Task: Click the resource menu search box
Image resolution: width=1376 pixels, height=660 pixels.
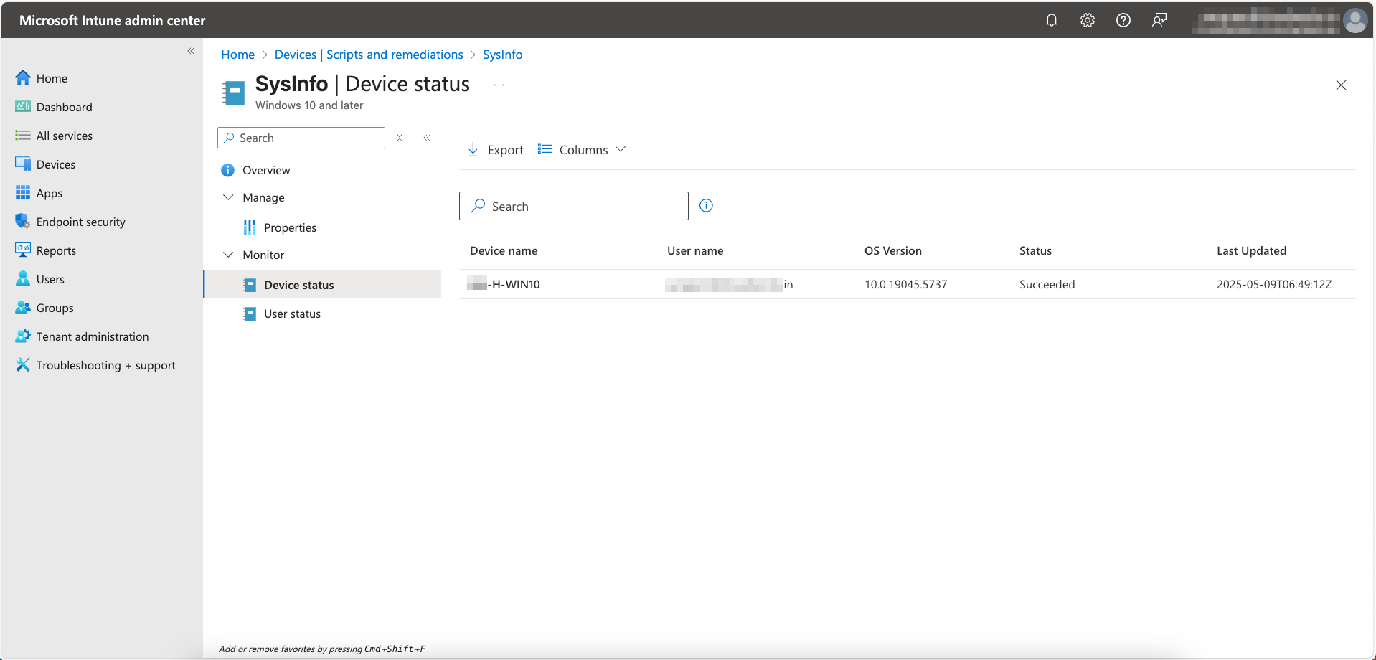Action: (x=301, y=138)
